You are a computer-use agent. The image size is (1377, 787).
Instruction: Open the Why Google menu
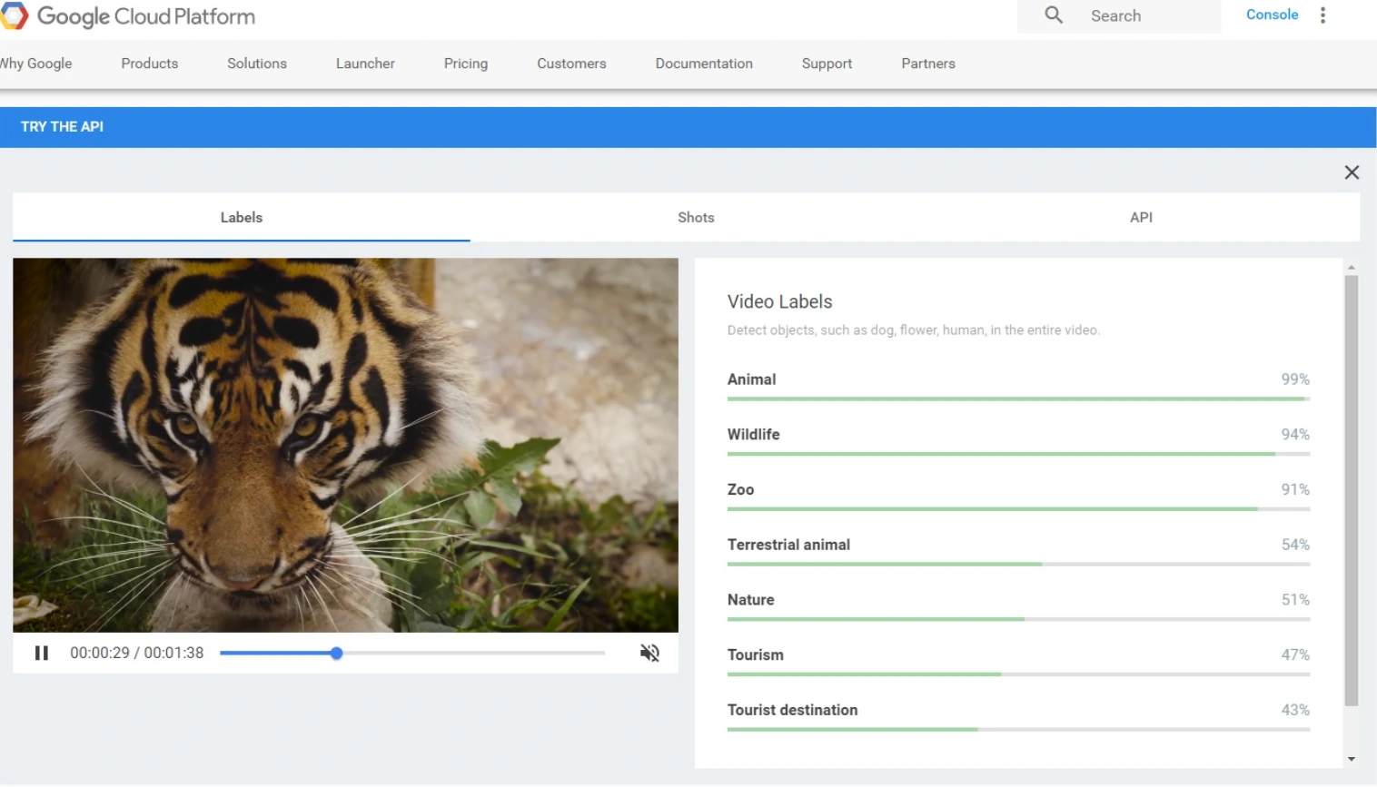pos(36,64)
